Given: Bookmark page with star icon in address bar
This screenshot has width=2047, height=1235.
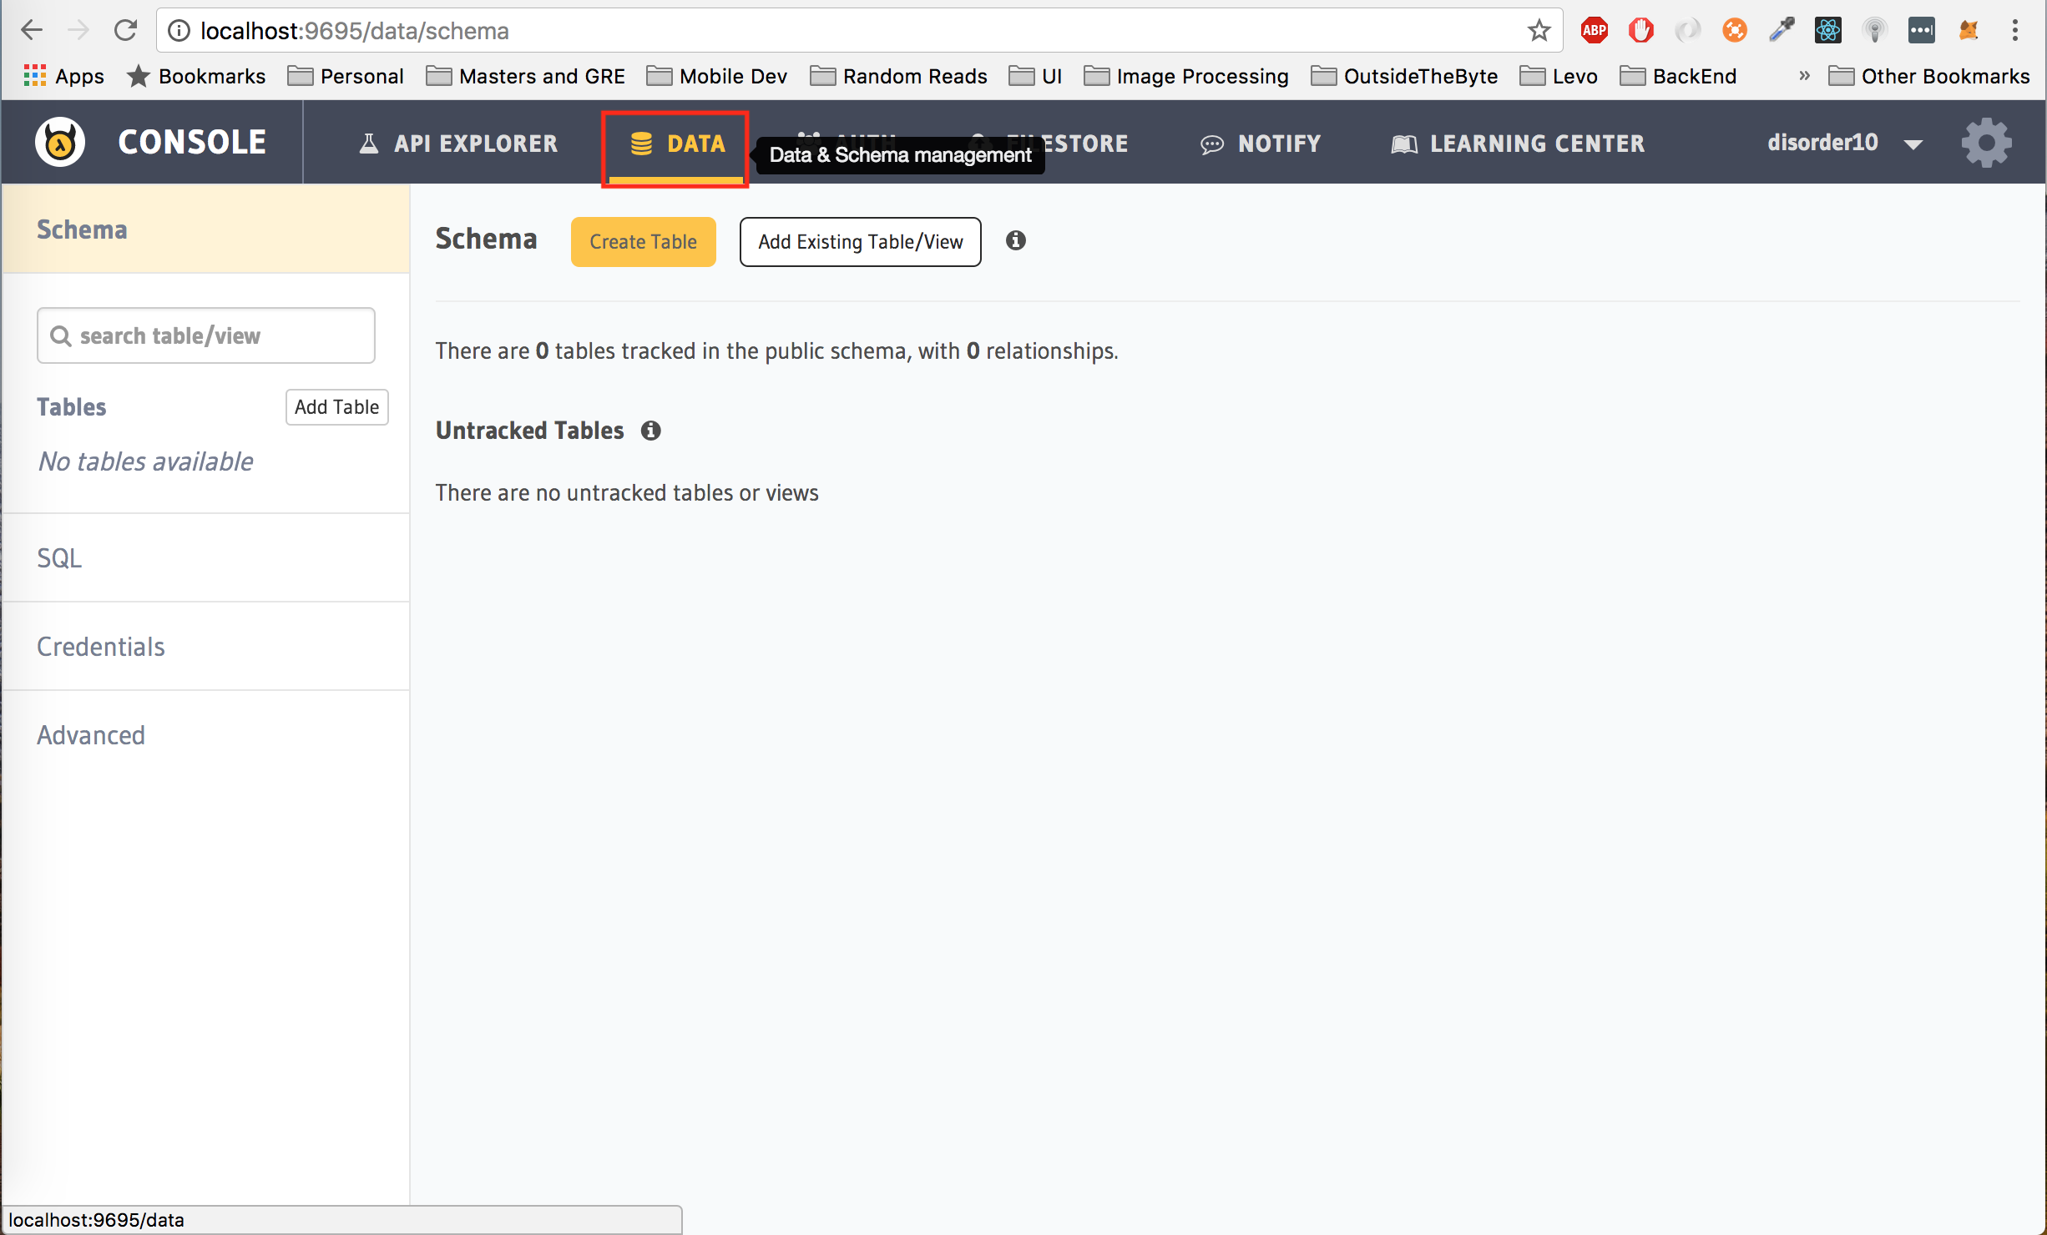Looking at the screenshot, I should 1539,31.
